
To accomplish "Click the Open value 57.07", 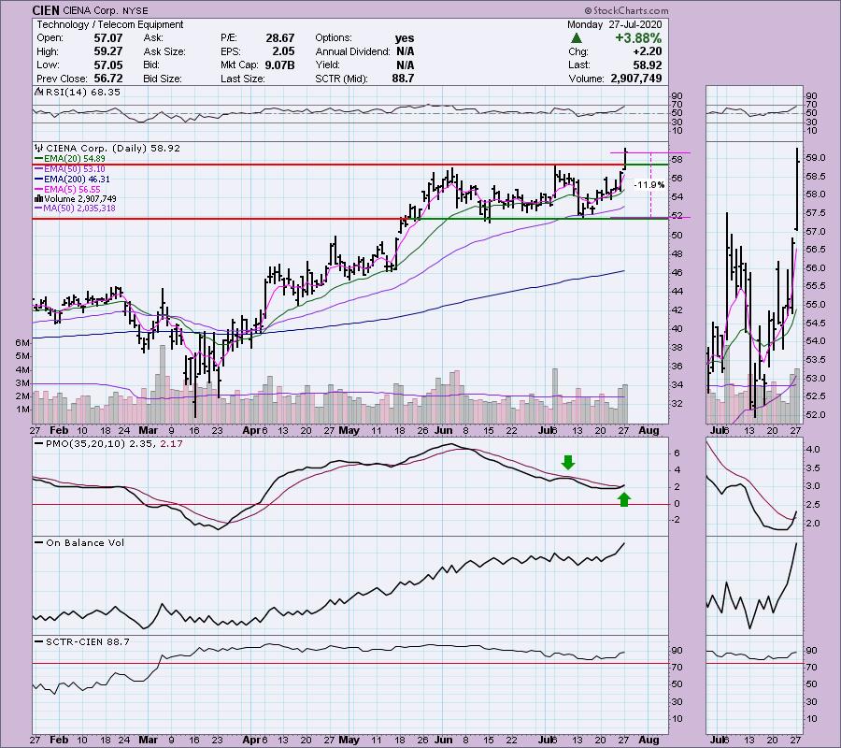I will point(108,38).
